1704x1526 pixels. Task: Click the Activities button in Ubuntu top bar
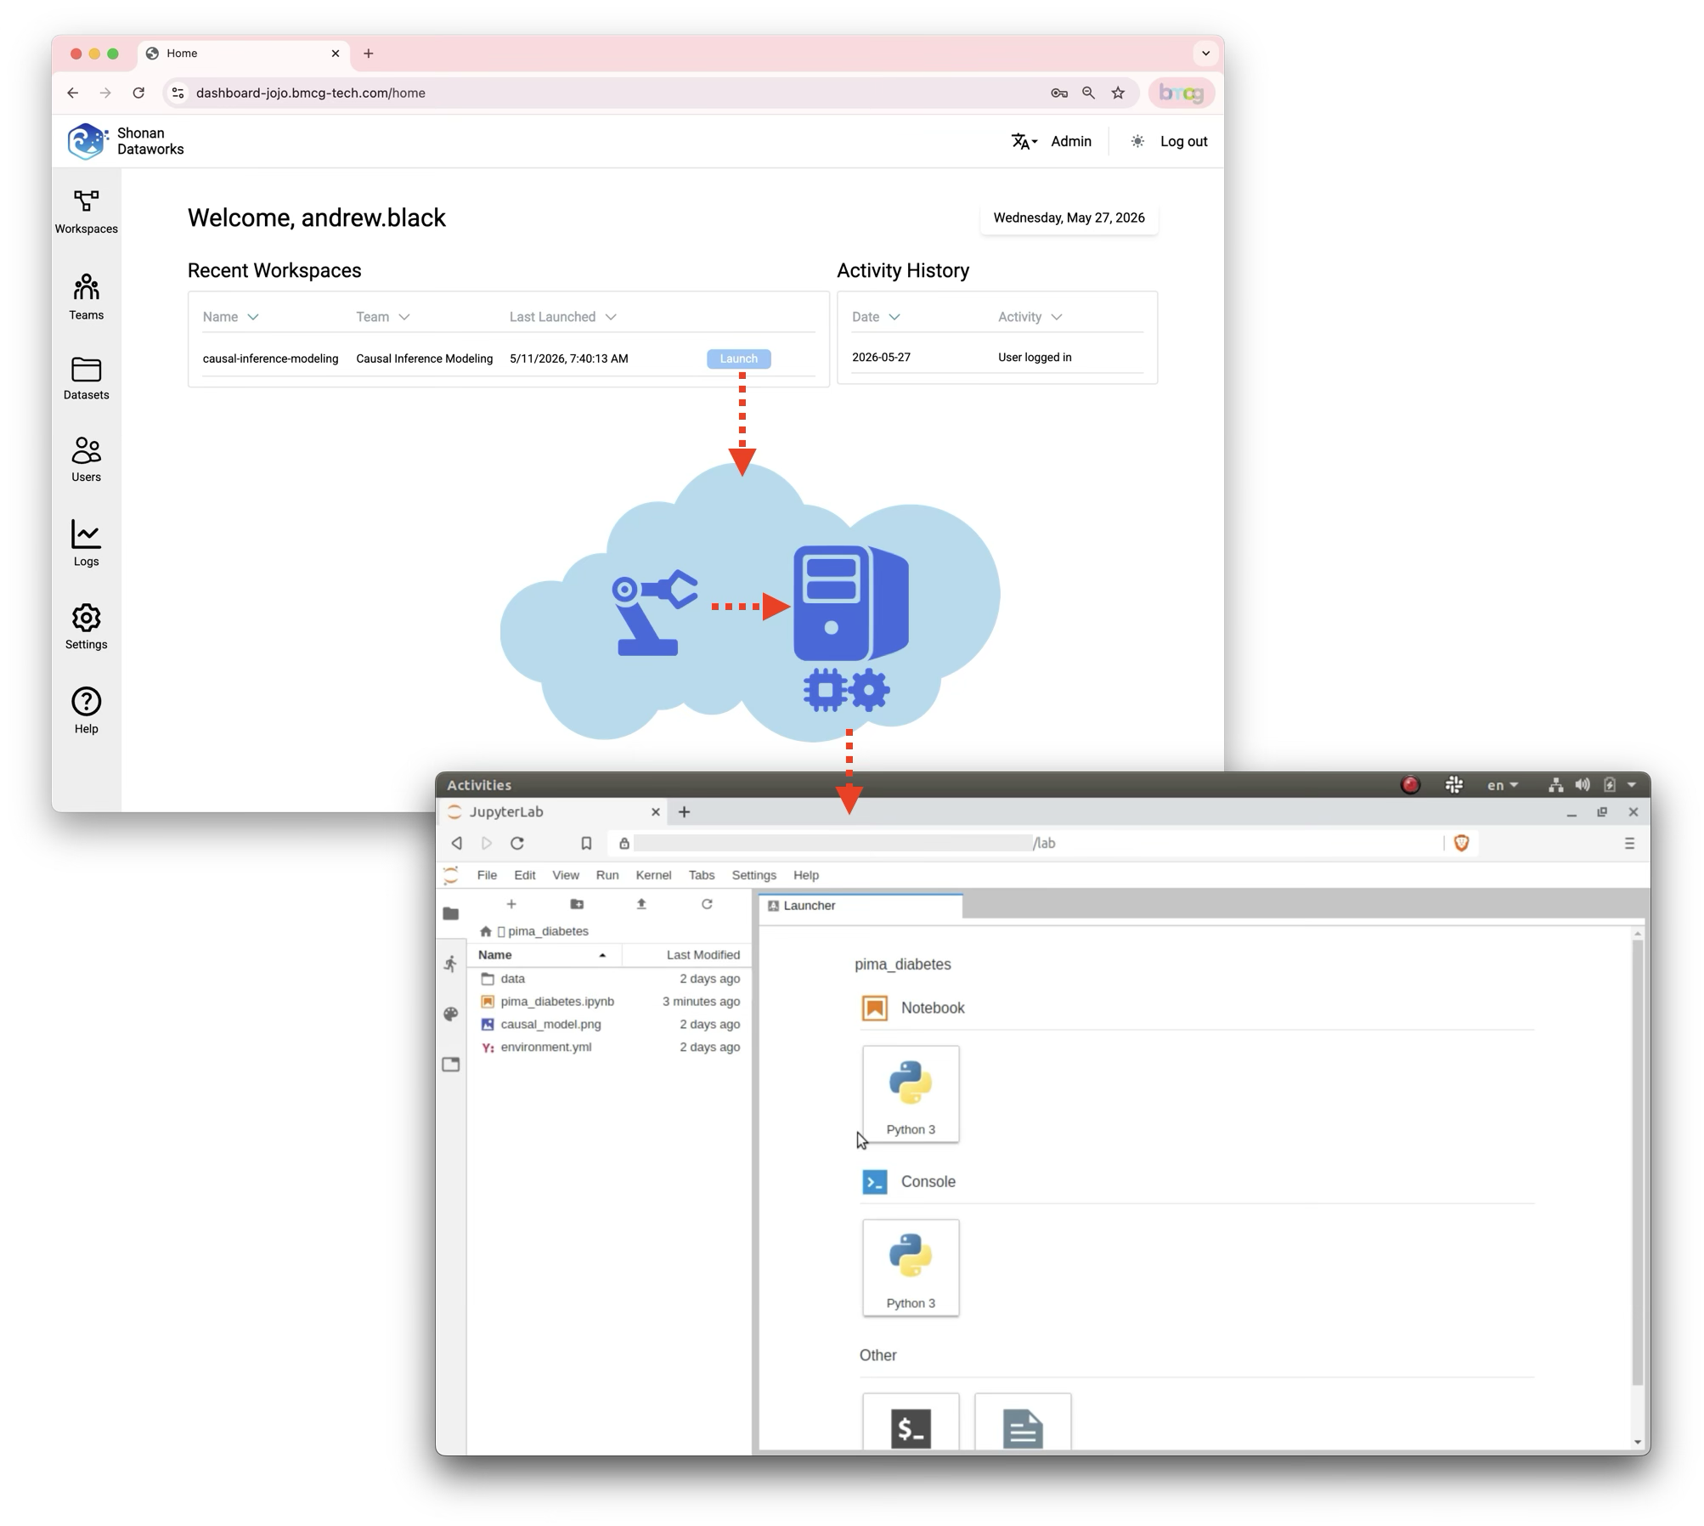pos(479,785)
